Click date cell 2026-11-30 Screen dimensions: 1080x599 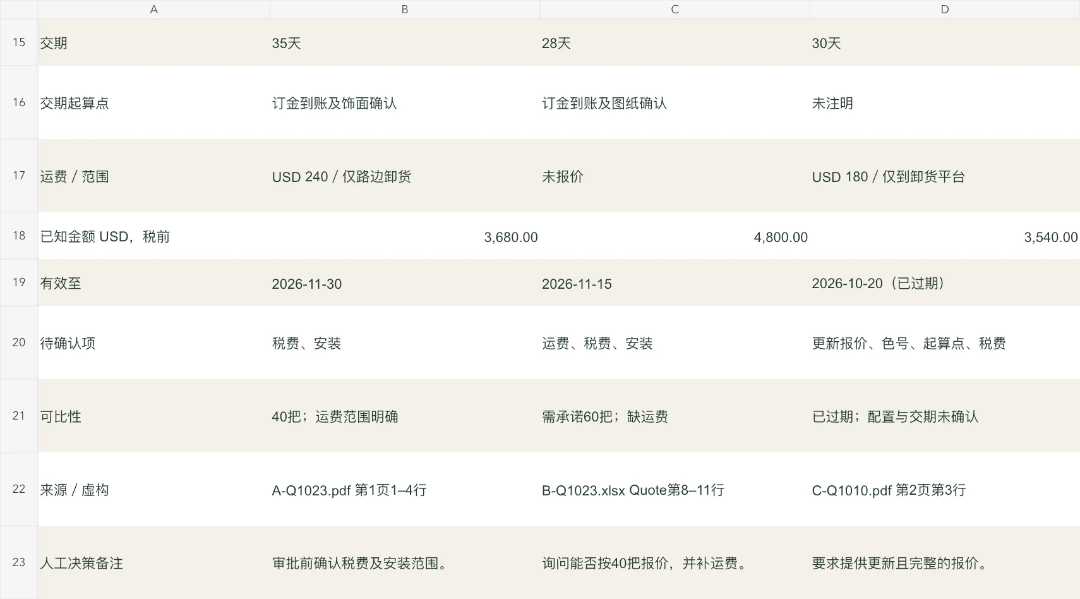[x=405, y=282]
